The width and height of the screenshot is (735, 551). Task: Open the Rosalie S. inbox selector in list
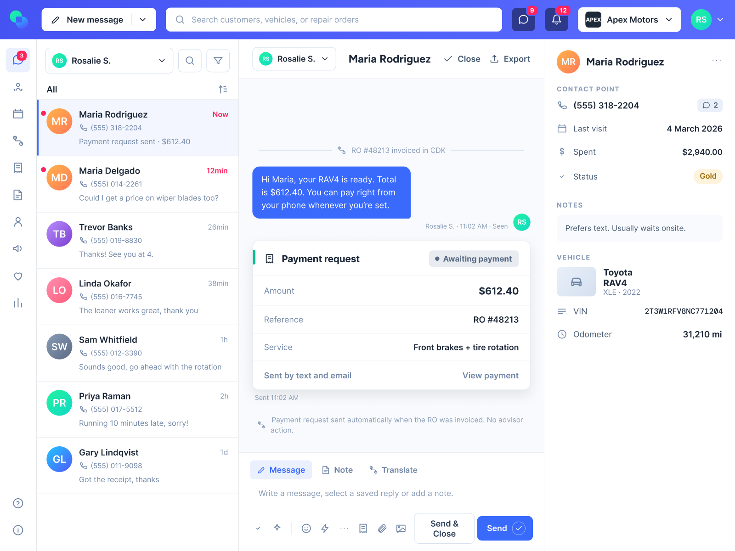(x=109, y=61)
